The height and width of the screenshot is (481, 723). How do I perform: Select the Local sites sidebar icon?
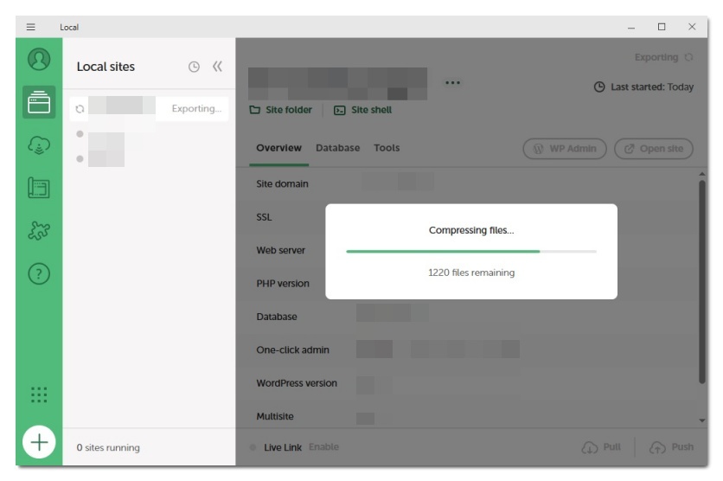click(39, 102)
